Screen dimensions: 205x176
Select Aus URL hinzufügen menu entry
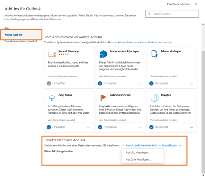pos(138,153)
